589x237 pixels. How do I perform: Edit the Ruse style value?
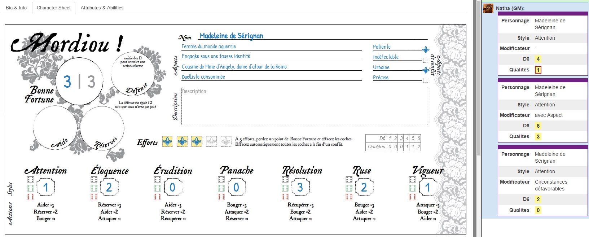pos(364,187)
